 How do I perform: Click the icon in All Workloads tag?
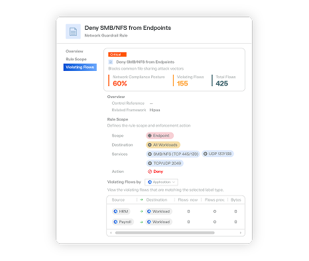point(150,145)
